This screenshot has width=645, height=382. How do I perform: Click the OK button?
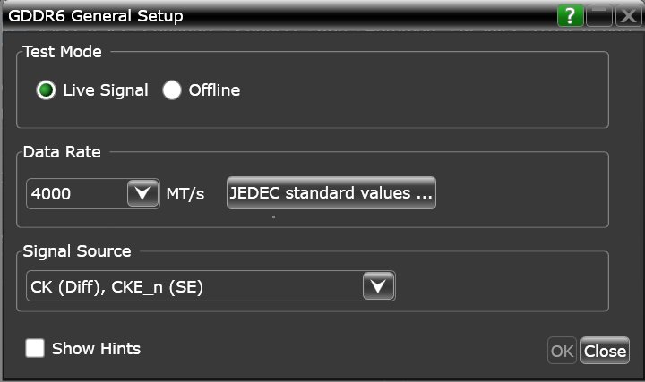tap(562, 351)
